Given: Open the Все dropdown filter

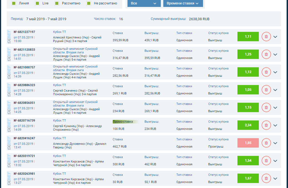Looking at the screenshot, I should (144, 3).
